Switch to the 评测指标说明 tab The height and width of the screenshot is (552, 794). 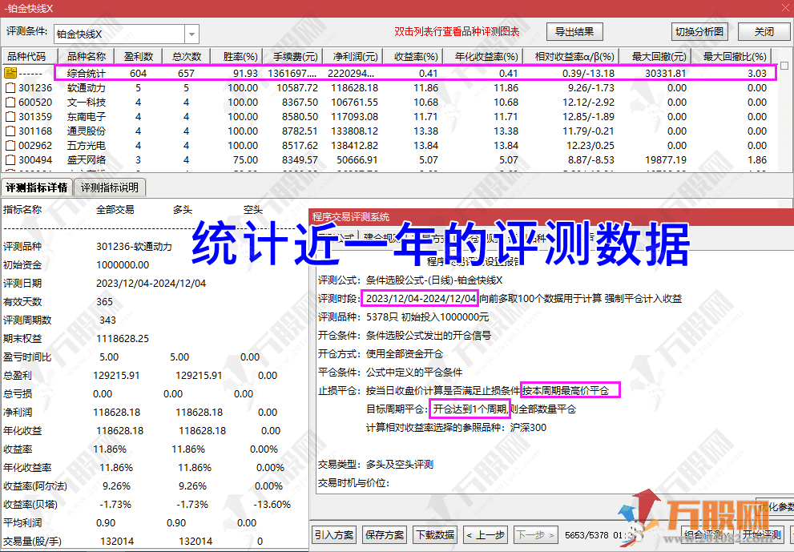point(110,187)
